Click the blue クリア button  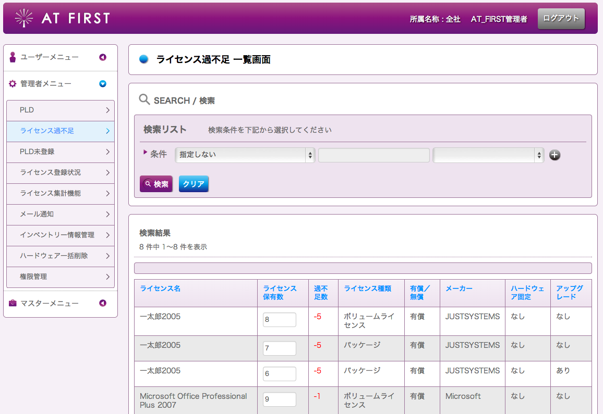pyautogui.click(x=194, y=184)
